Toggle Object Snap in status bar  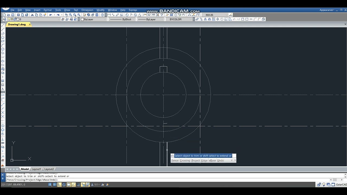pyautogui.click(x=69, y=184)
